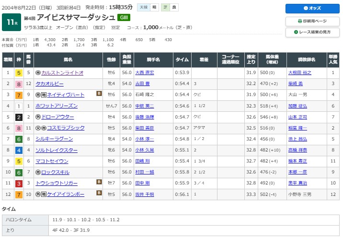Open レース結果の見方 guide
The width and height of the screenshot is (343, 238).
click(313, 32)
